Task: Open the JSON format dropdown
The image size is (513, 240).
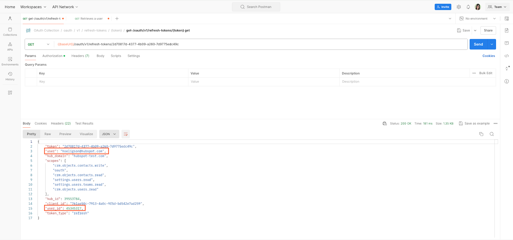Action: 109,134
